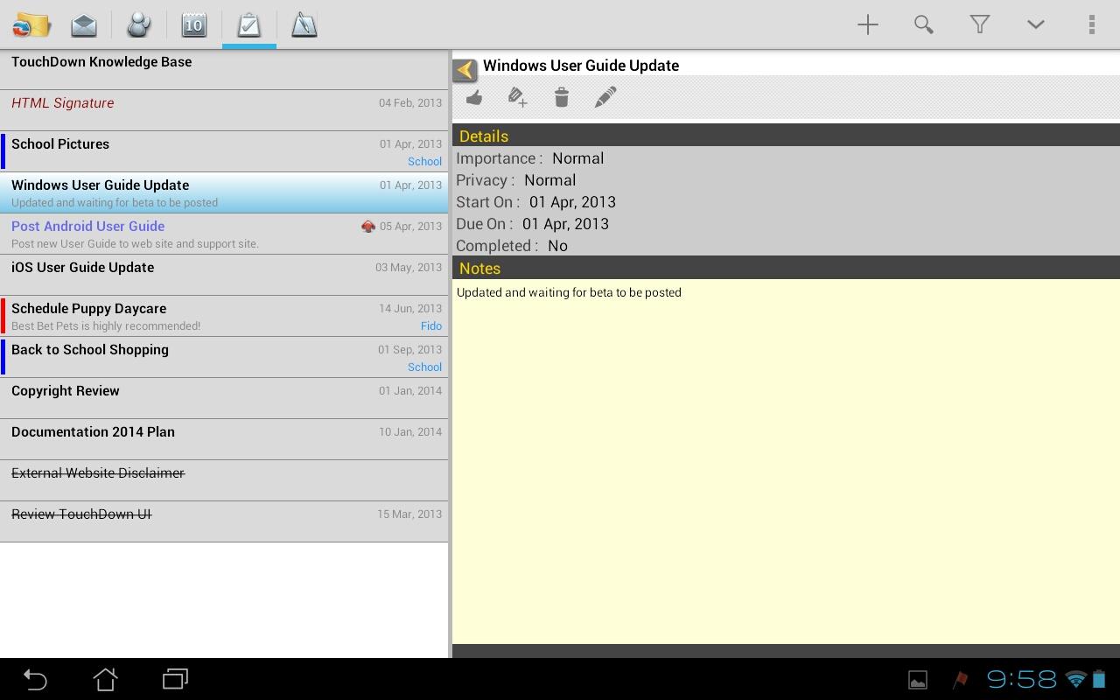This screenshot has height=700, width=1120.
Task: Open Documentation 2014 Plan task
Action: coord(224,439)
